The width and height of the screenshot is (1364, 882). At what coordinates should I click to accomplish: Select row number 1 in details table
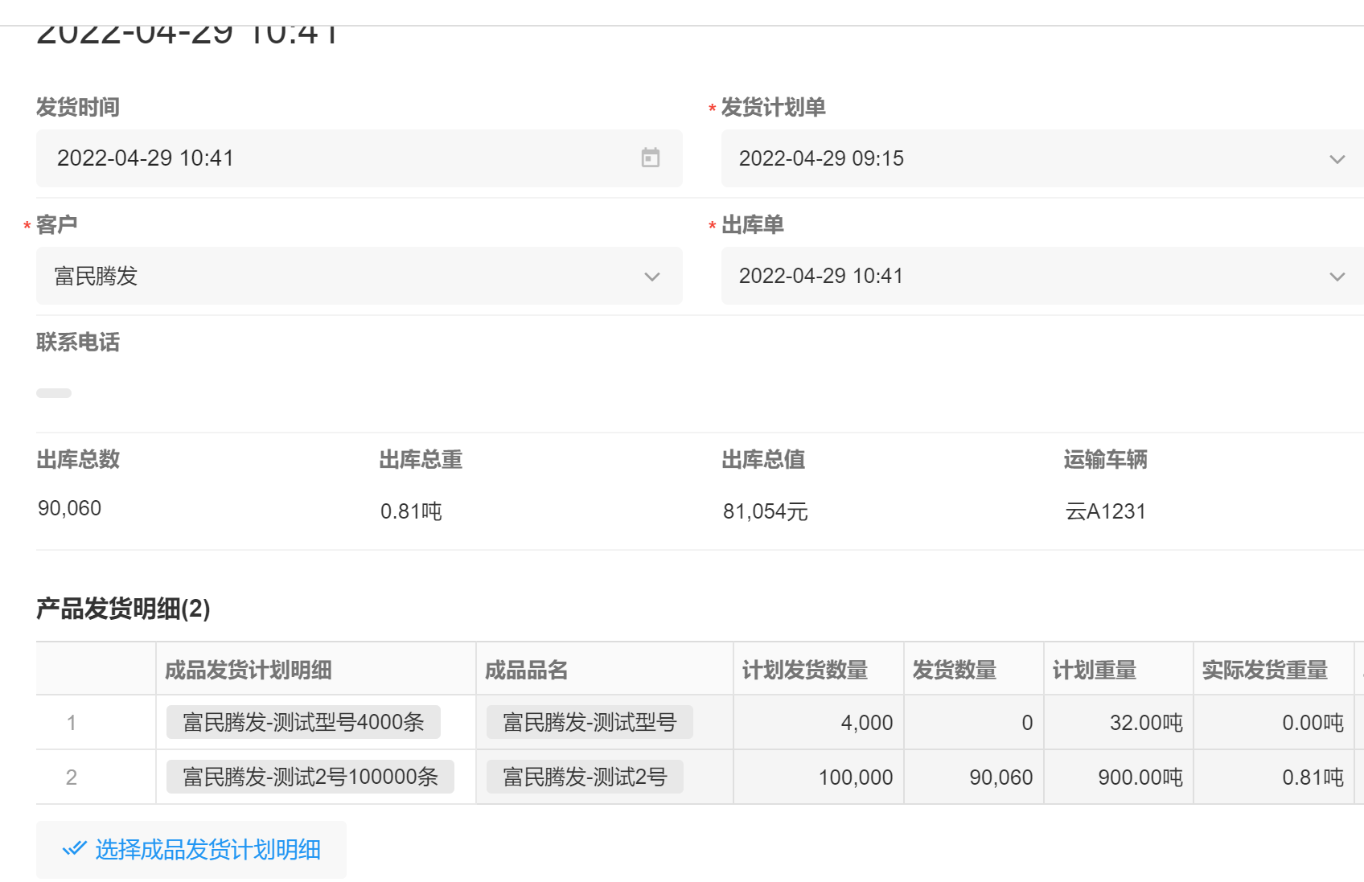click(72, 722)
